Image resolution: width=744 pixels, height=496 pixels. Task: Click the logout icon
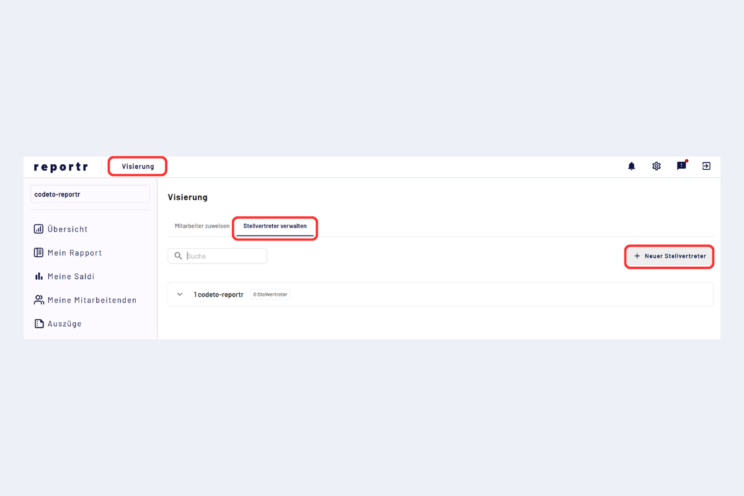pyautogui.click(x=706, y=166)
